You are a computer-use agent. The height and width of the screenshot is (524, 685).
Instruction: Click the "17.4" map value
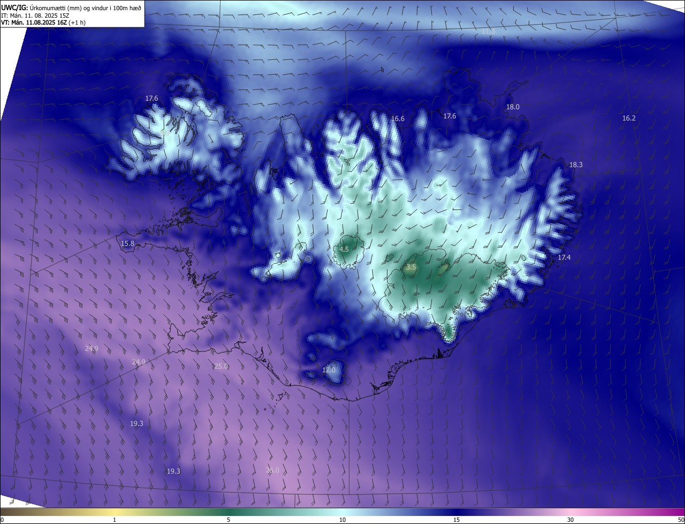pyautogui.click(x=564, y=258)
